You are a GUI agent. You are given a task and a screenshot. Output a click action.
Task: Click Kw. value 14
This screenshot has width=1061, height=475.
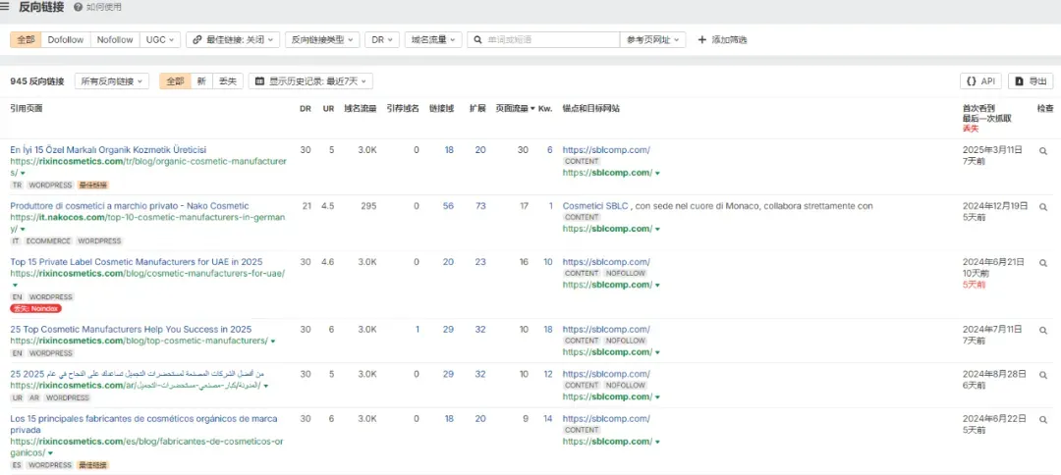pyautogui.click(x=548, y=419)
